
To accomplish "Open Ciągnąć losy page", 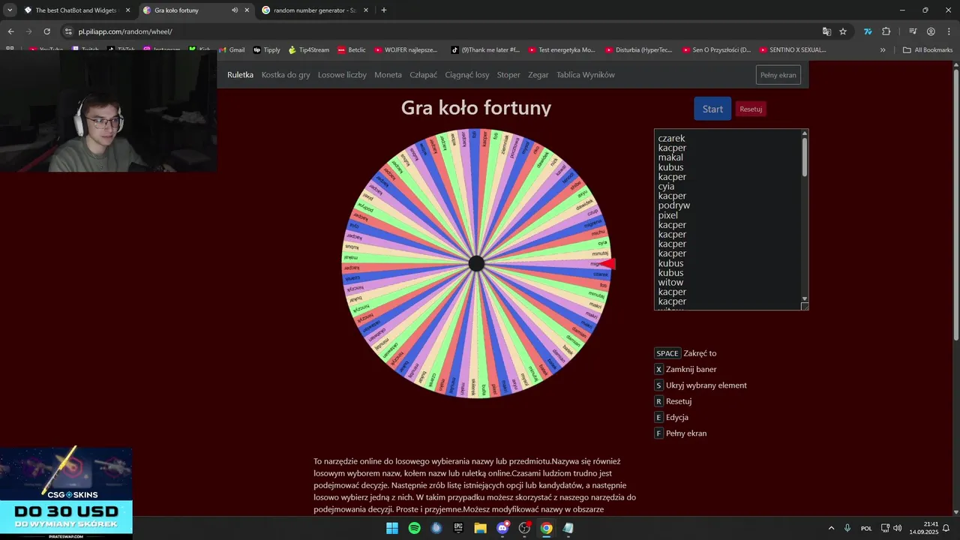I will pyautogui.click(x=466, y=75).
